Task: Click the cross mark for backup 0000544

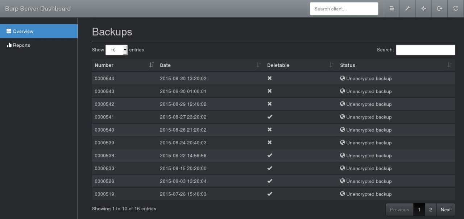Action: point(270,78)
